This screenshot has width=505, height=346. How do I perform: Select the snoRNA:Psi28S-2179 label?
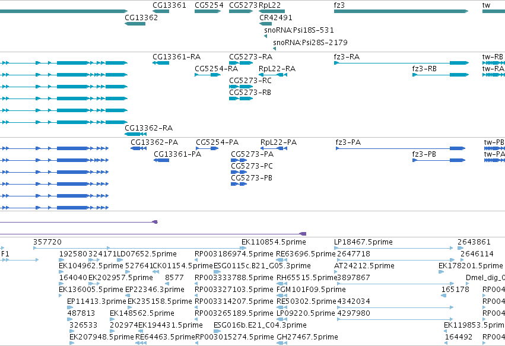(x=310, y=43)
